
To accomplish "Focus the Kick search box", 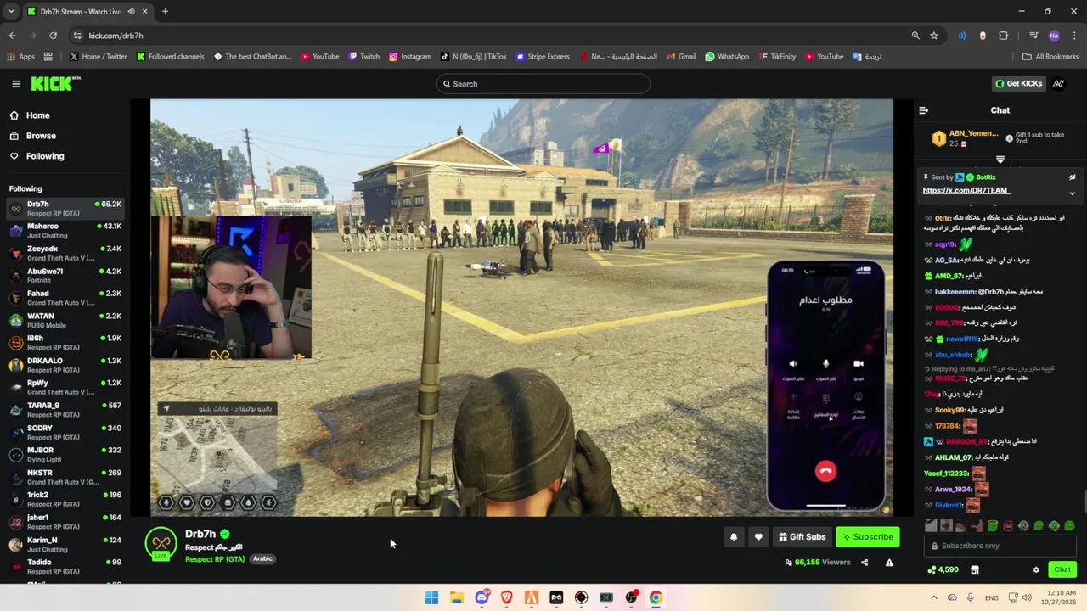I will pyautogui.click(x=543, y=84).
